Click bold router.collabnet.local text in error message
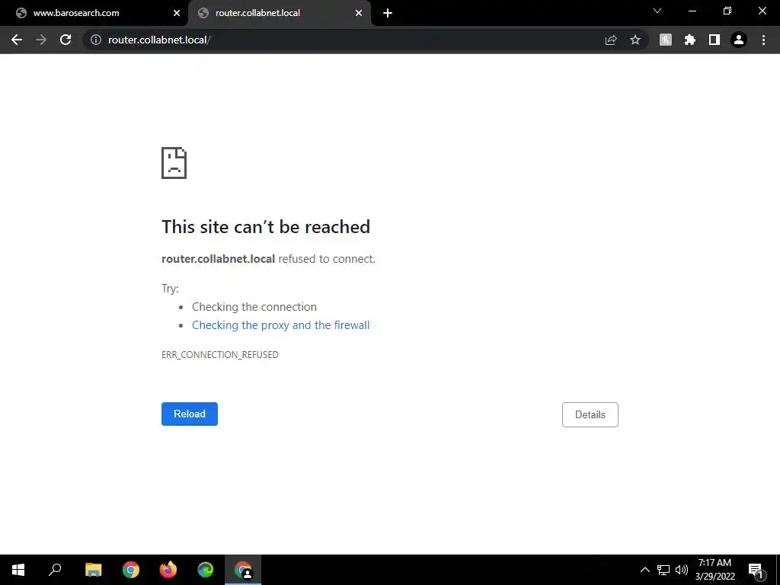Image resolution: width=780 pixels, height=585 pixels. pos(219,259)
